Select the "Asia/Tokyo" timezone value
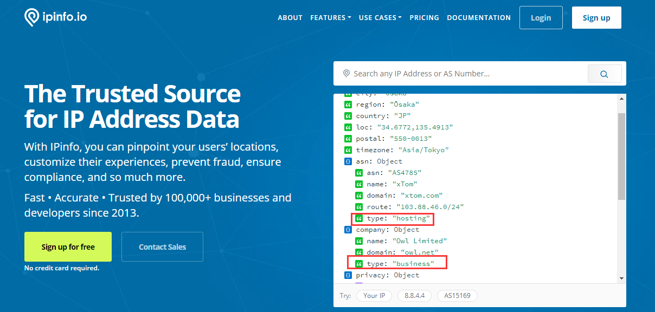The image size is (655, 312). (423, 150)
